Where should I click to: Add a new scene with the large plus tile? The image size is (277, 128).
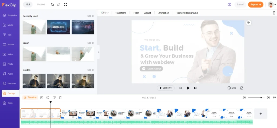click(x=260, y=113)
